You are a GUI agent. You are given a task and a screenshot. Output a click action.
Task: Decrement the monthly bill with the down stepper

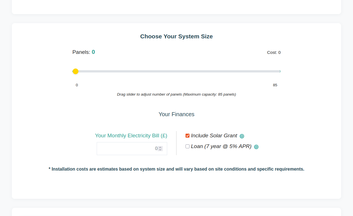tap(160, 150)
